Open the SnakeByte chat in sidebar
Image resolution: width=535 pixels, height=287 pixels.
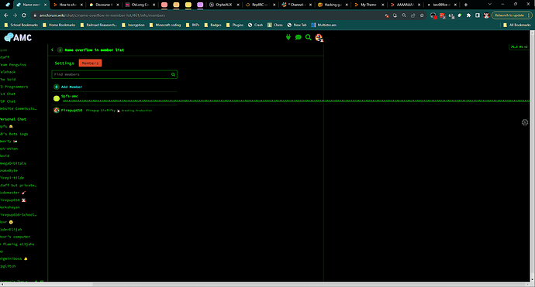[9, 170]
